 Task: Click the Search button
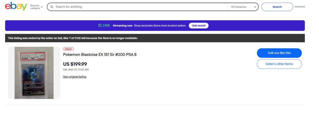[277, 7]
